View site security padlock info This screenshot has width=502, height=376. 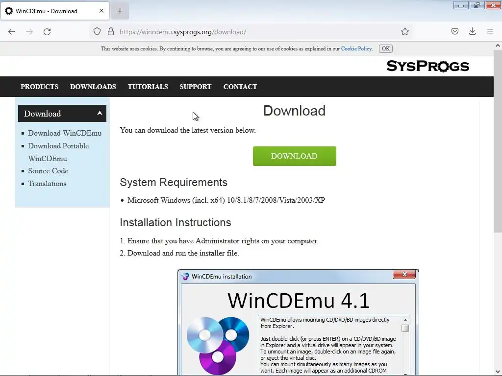(x=111, y=32)
